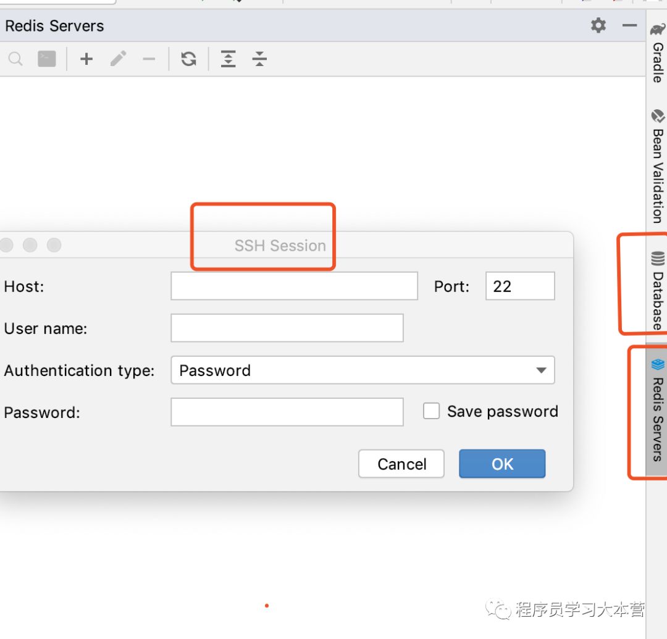Click the search icon in Redis Servers toolbar
667x639 pixels.
click(15, 59)
